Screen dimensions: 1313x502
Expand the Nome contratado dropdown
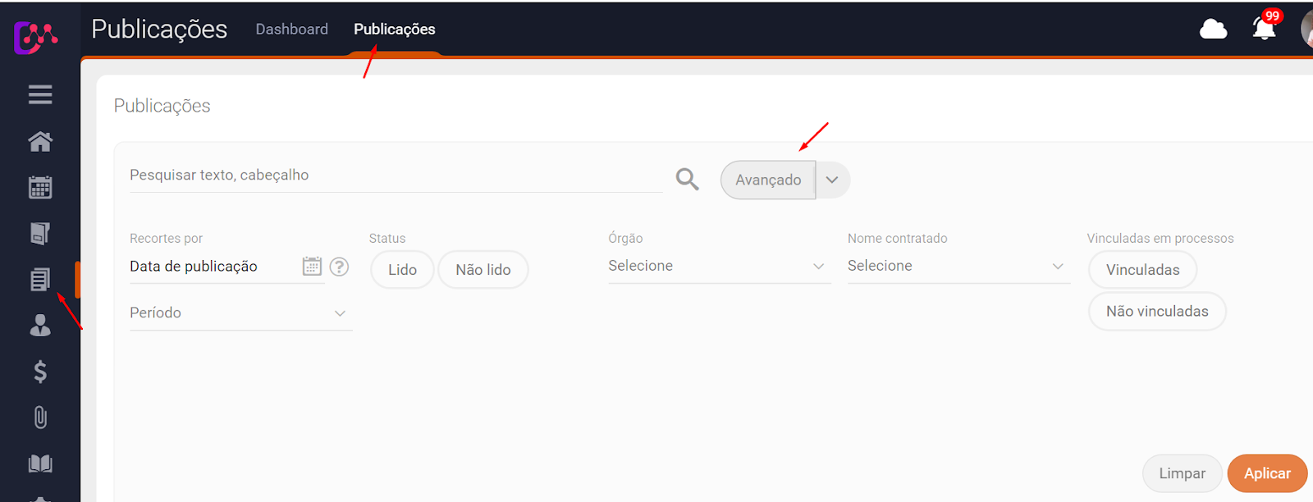pos(958,266)
